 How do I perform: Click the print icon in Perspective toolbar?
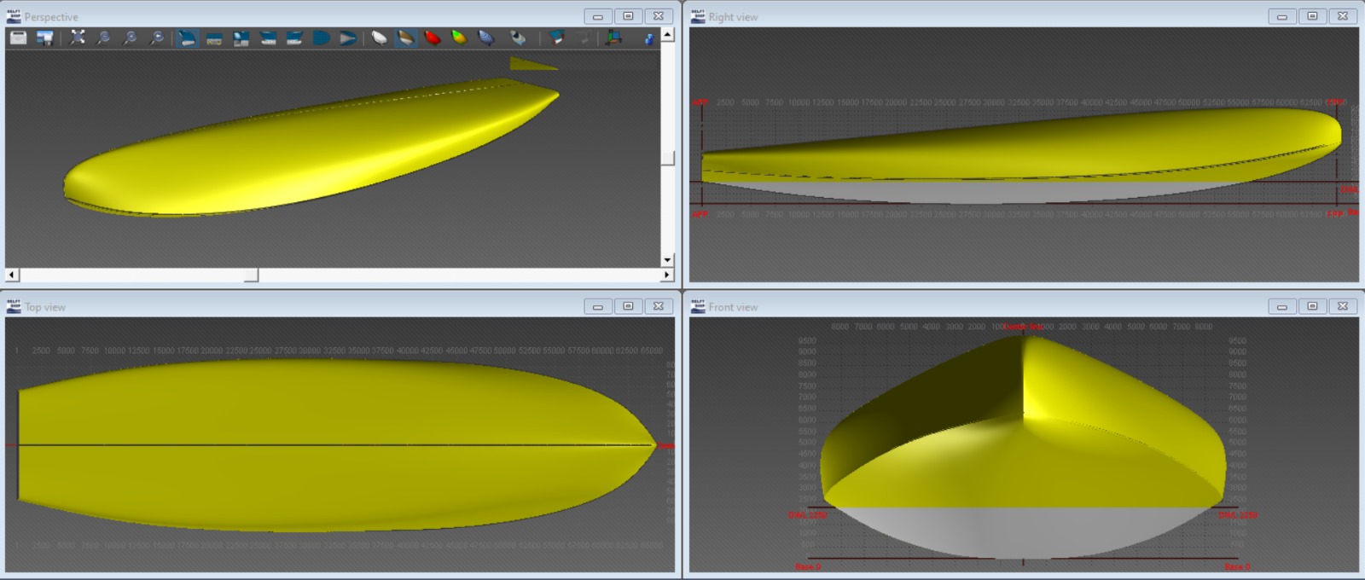[x=18, y=38]
